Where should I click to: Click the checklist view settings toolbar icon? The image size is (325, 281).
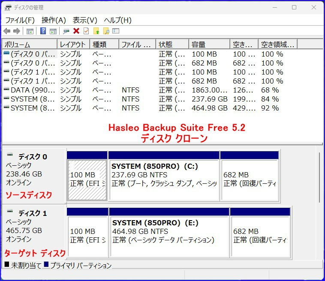tap(116, 31)
